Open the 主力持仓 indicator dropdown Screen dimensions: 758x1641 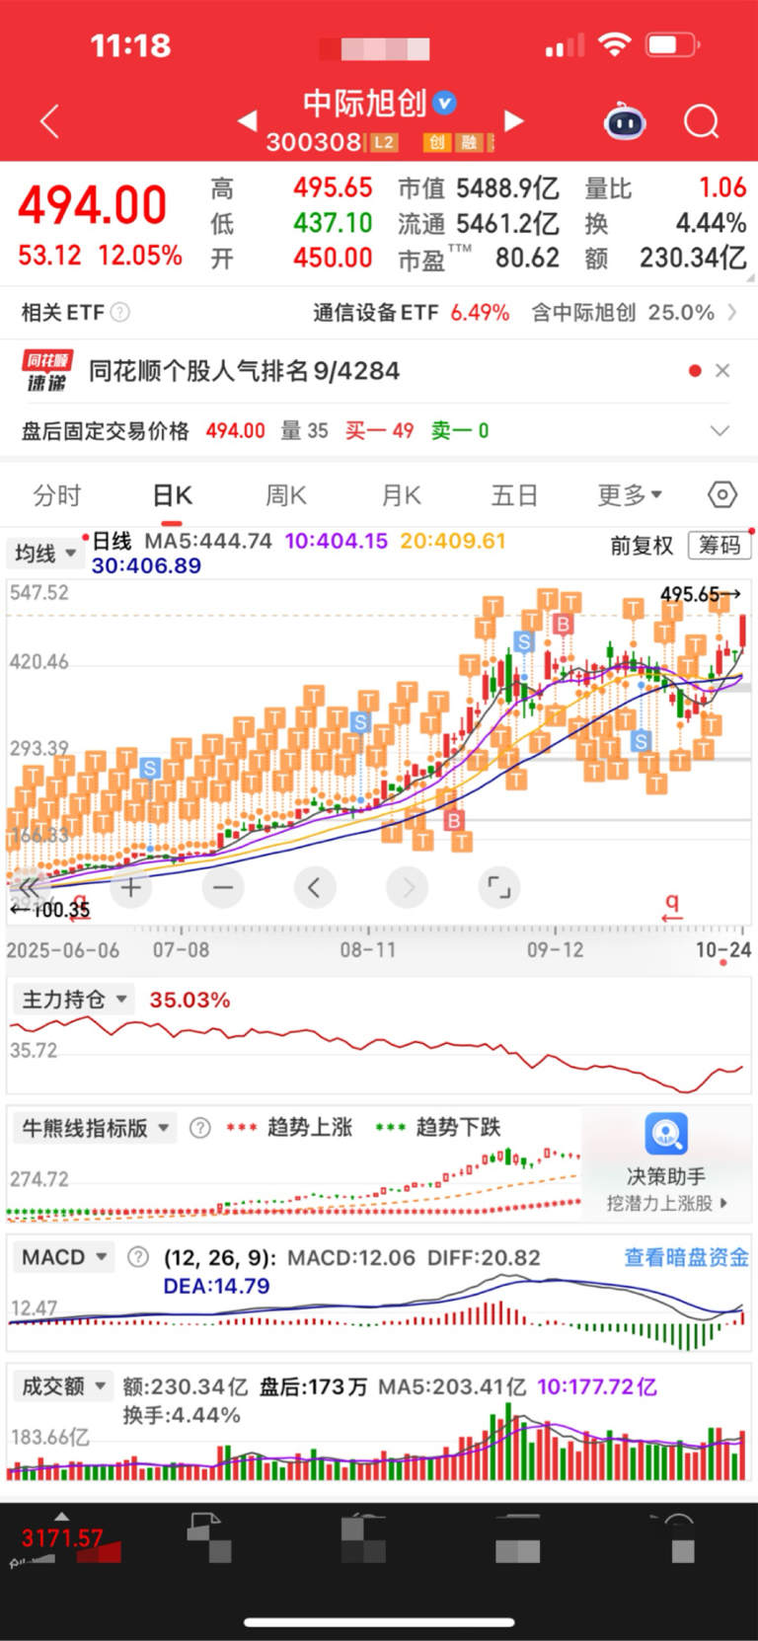click(75, 1000)
